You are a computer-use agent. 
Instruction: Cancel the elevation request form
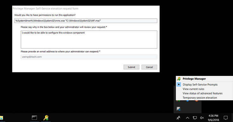[149, 67]
